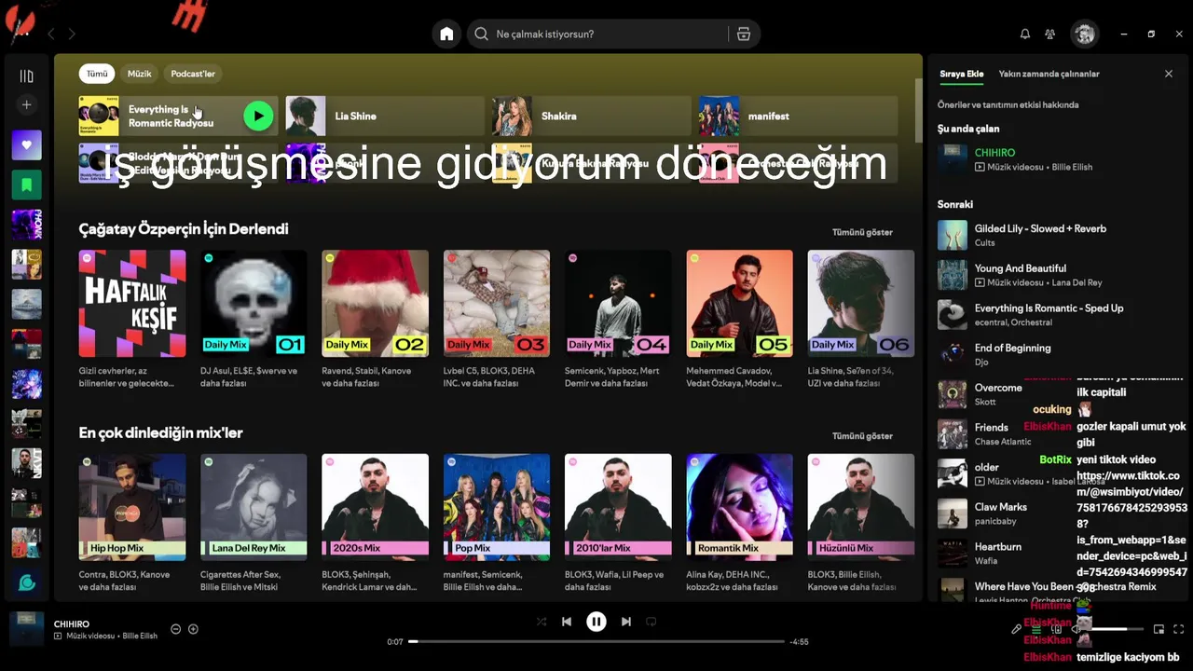1193x671 pixels.
Task: Toggle shuffle mode
Action: pyautogui.click(x=542, y=622)
